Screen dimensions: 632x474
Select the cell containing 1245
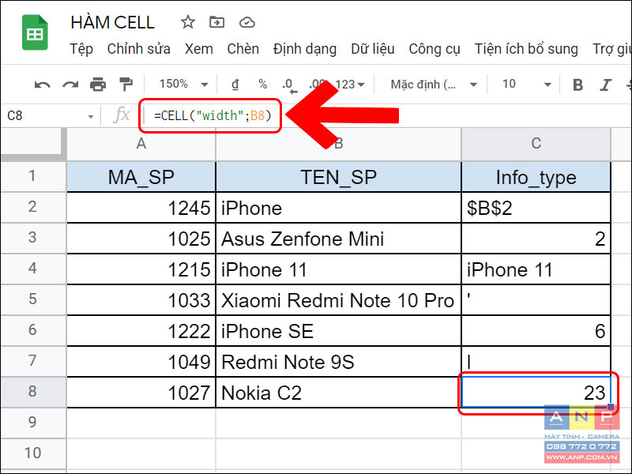click(141, 208)
